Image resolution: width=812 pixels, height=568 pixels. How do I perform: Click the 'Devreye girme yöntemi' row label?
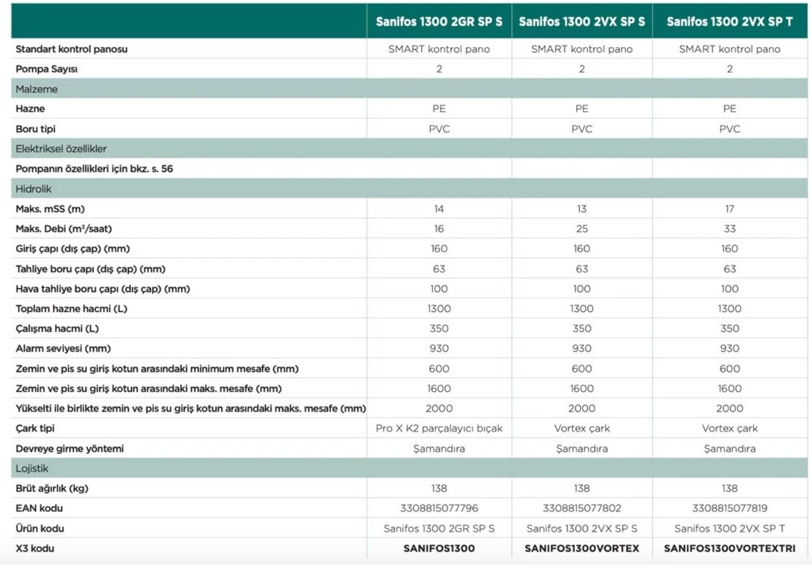(70, 448)
